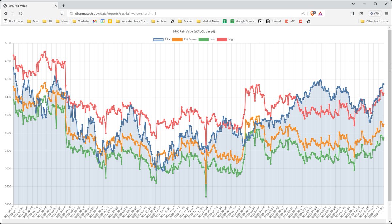Open the tab search chevron
The height and width of the screenshot is (224, 392).
pyautogui.click(x=353, y=4)
